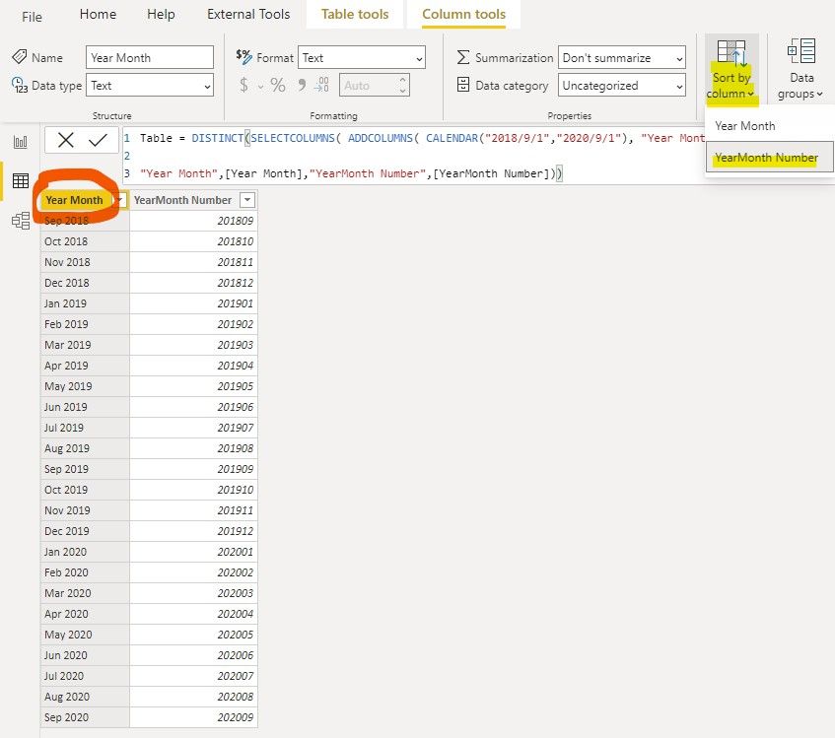
Task: Open Sort by column button
Action: point(731,71)
